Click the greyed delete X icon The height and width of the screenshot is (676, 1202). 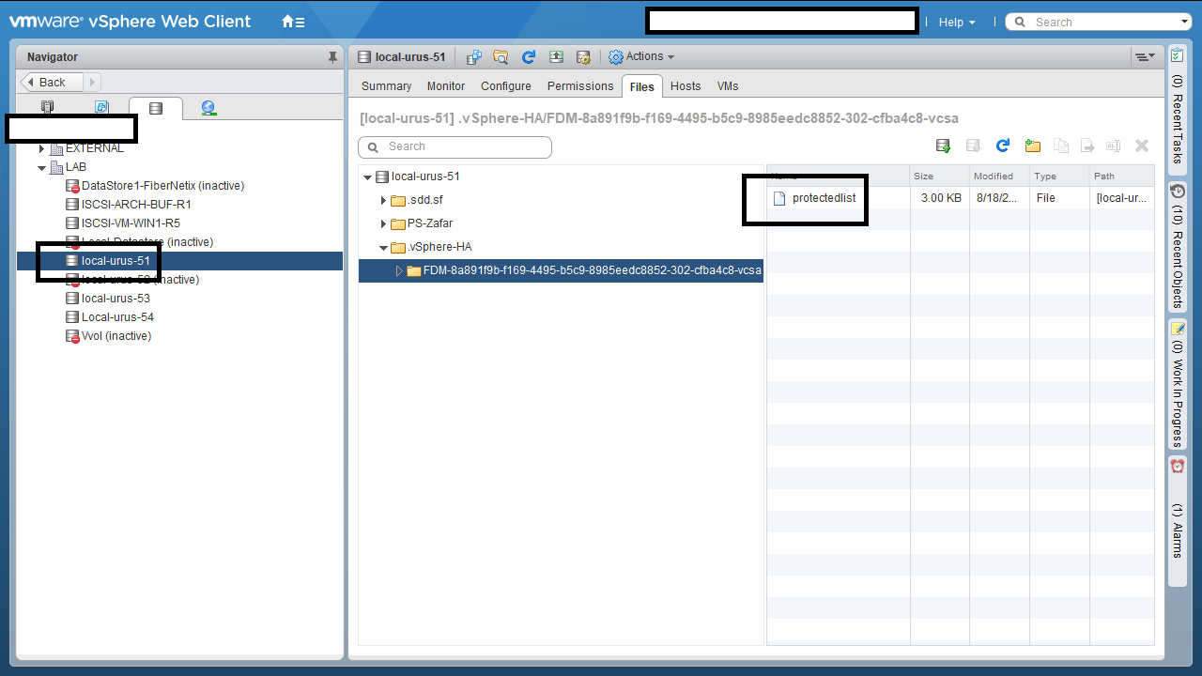[x=1142, y=146]
